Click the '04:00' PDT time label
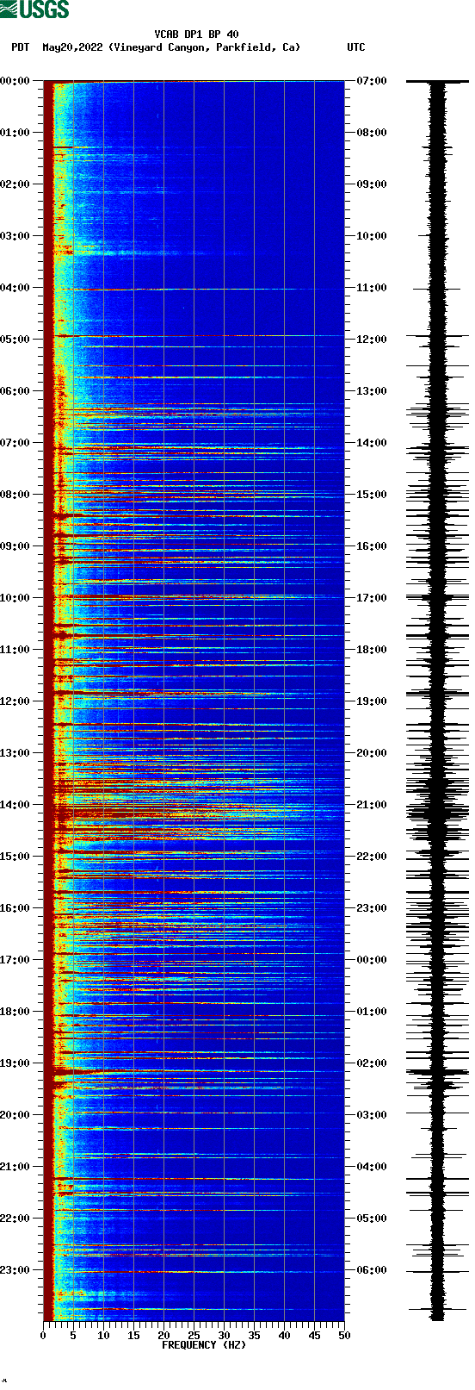This screenshot has height=1390, width=475. pyautogui.click(x=15, y=288)
